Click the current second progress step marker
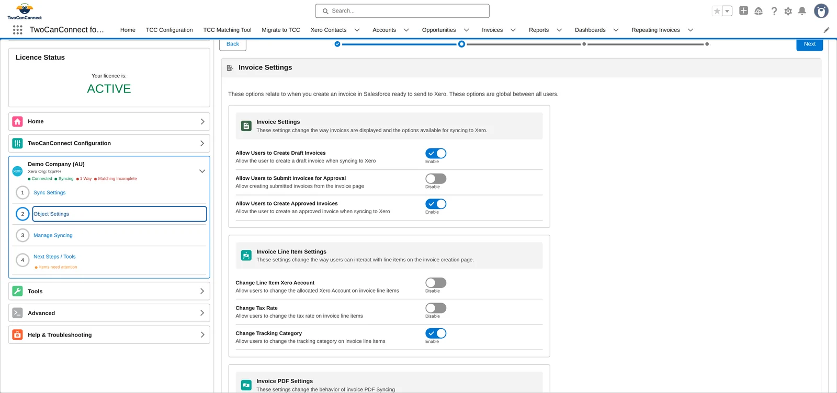This screenshot has height=393, width=837. (461, 44)
